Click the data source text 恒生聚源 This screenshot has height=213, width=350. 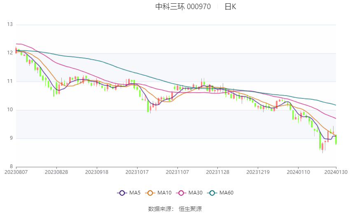[190, 209]
